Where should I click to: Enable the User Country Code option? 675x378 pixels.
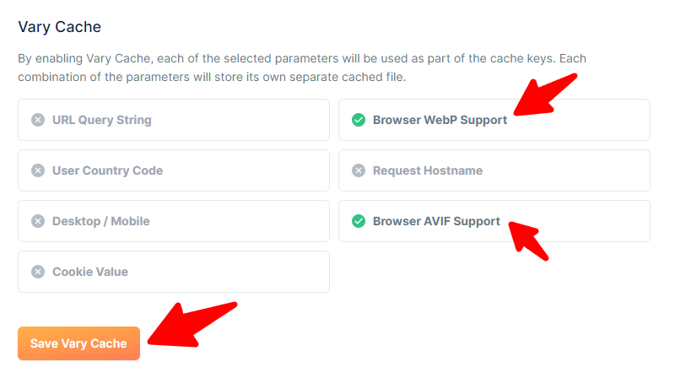[174, 170]
